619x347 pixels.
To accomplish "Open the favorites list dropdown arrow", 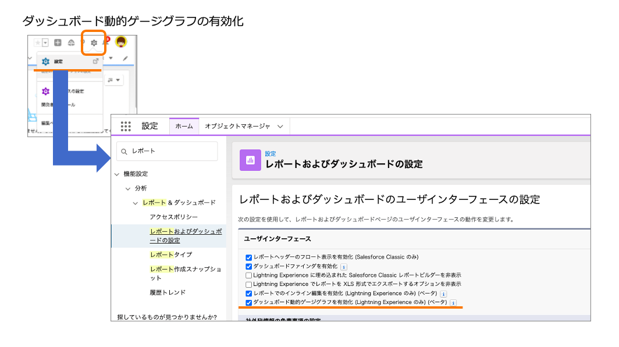I will (45, 42).
